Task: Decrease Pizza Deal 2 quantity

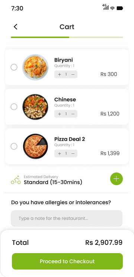Action: coord(73,153)
